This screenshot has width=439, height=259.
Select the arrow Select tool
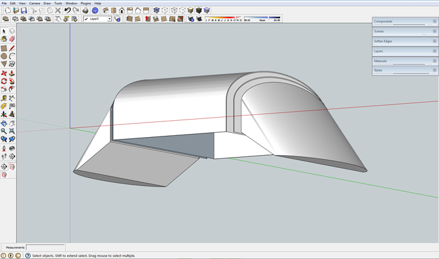[x=4, y=31]
